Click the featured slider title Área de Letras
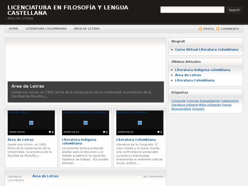248x186 pixels. (28, 86)
